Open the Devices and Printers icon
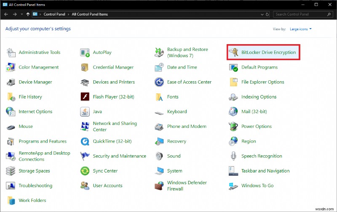The image size is (337, 212). (x=85, y=82)
